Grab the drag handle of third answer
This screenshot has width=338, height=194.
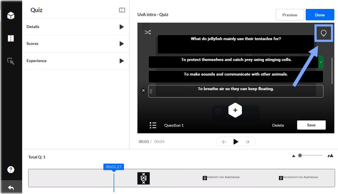point(151,91)
